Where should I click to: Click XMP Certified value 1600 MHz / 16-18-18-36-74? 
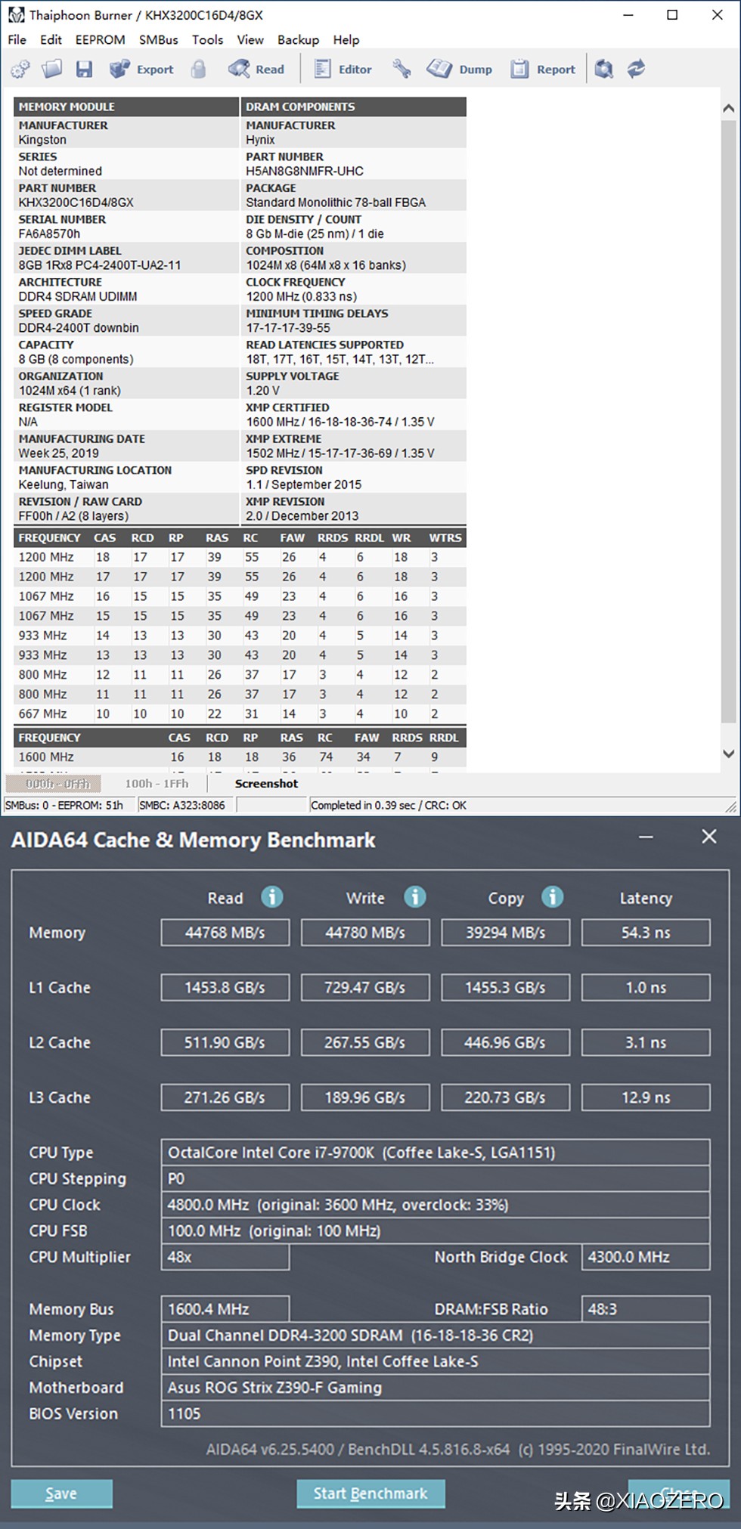pos(340,422)
